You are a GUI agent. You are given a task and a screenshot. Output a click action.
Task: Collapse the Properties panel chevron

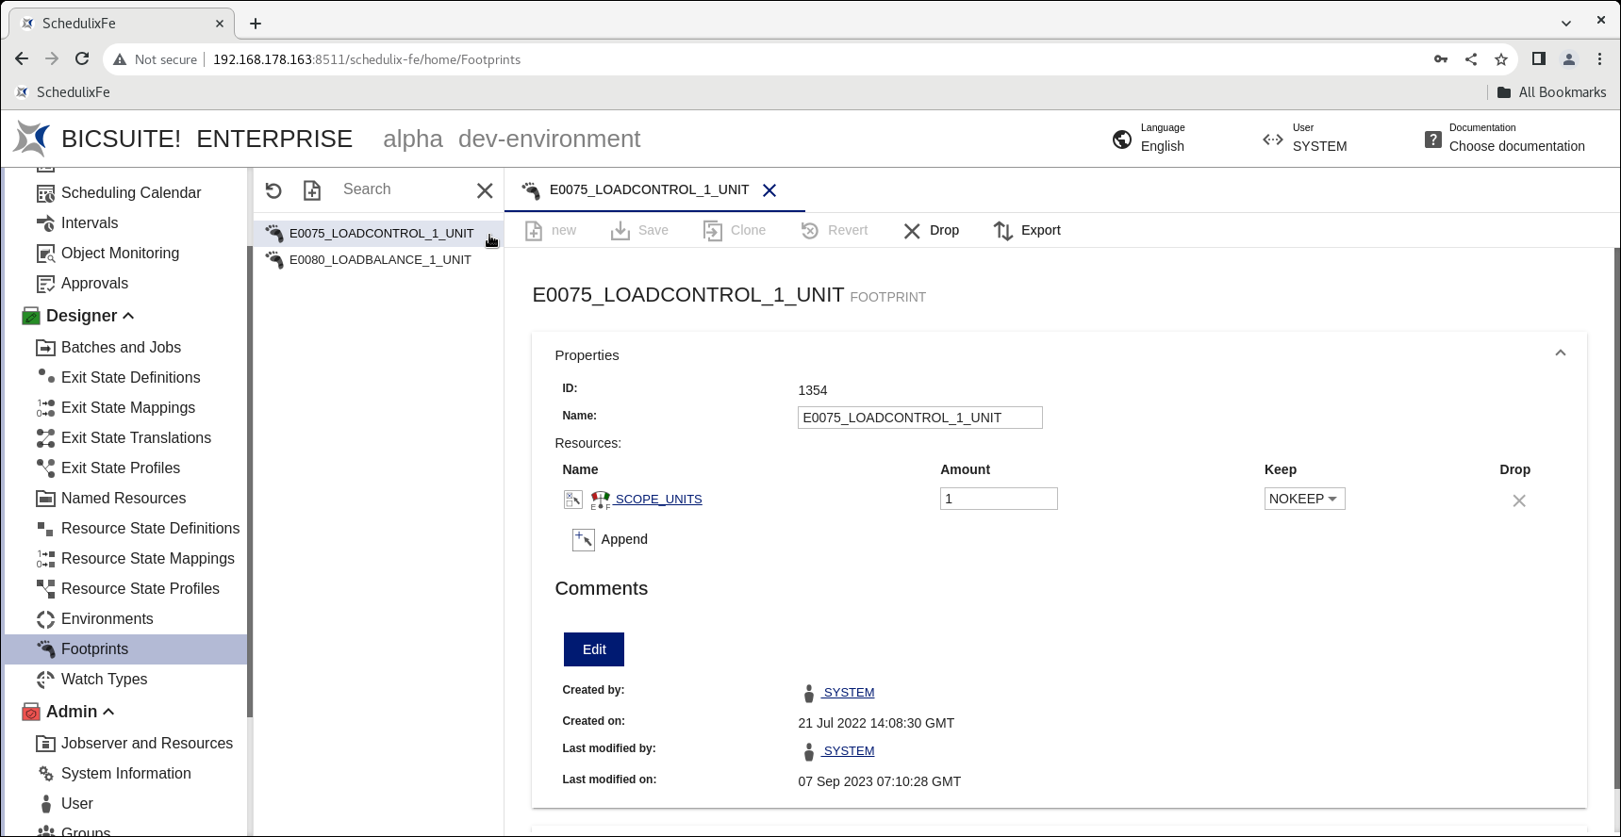1560,353
